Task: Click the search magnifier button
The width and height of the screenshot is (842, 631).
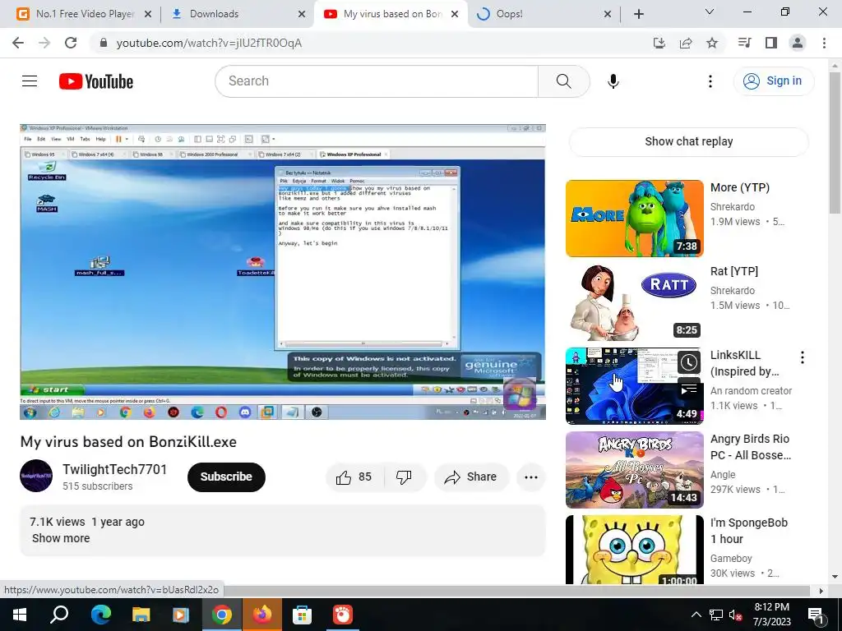Action: pos(563,81)
